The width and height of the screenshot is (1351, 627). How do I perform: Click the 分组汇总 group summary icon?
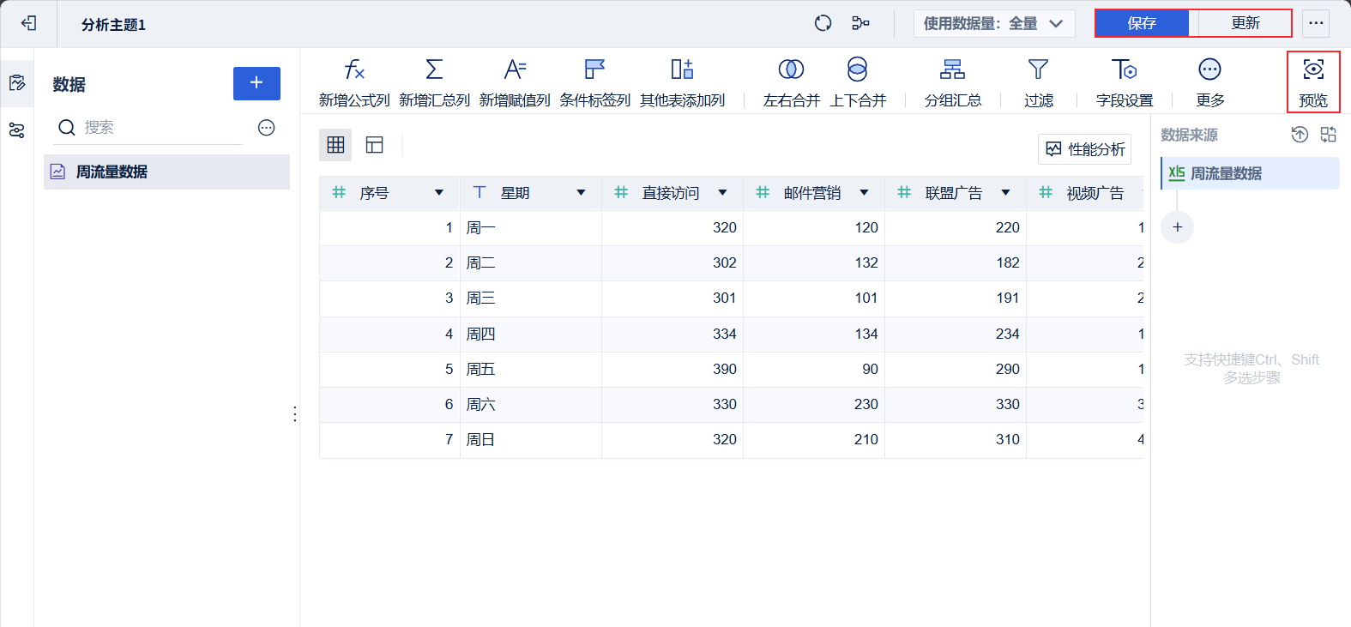pos(952,69)
